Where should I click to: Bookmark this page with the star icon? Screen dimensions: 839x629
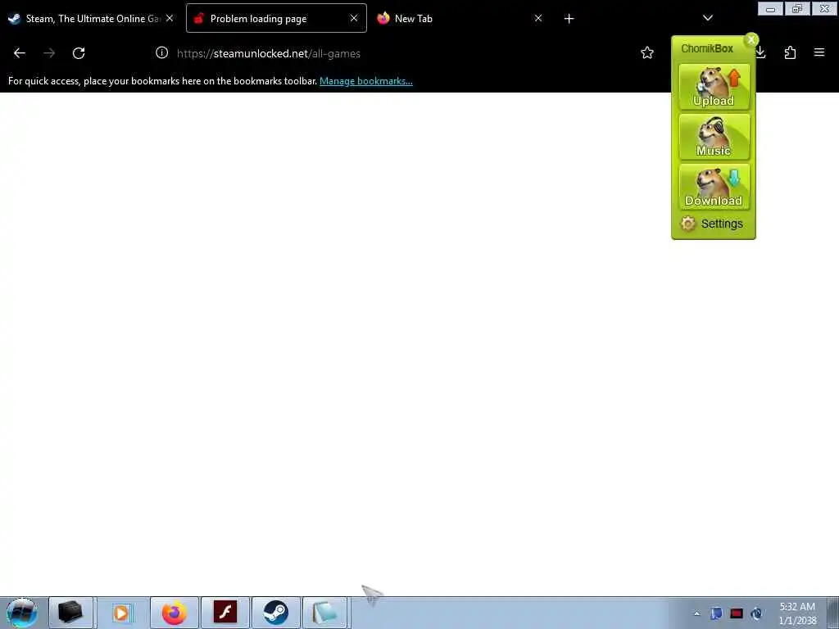[x=647, y=52]
